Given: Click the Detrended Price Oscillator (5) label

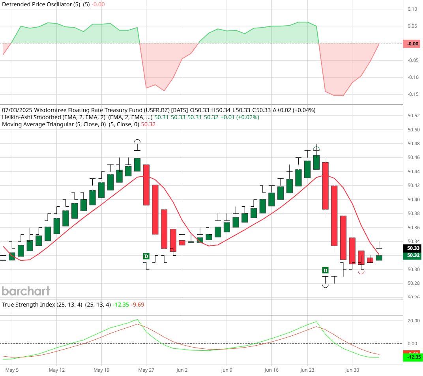Looking at the screenshot, I should pos(41,4).
